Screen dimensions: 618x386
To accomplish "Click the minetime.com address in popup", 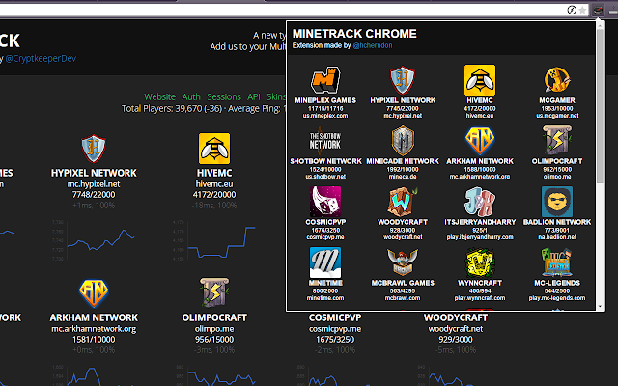I will click(325, 298).
